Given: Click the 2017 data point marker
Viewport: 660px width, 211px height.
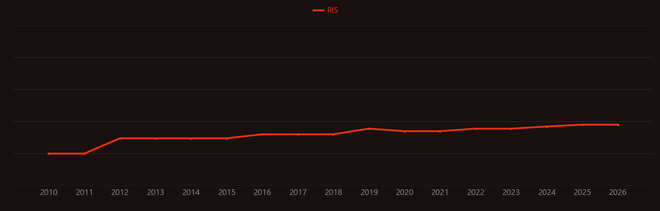Looking at the screenshot, I should 298,134.
